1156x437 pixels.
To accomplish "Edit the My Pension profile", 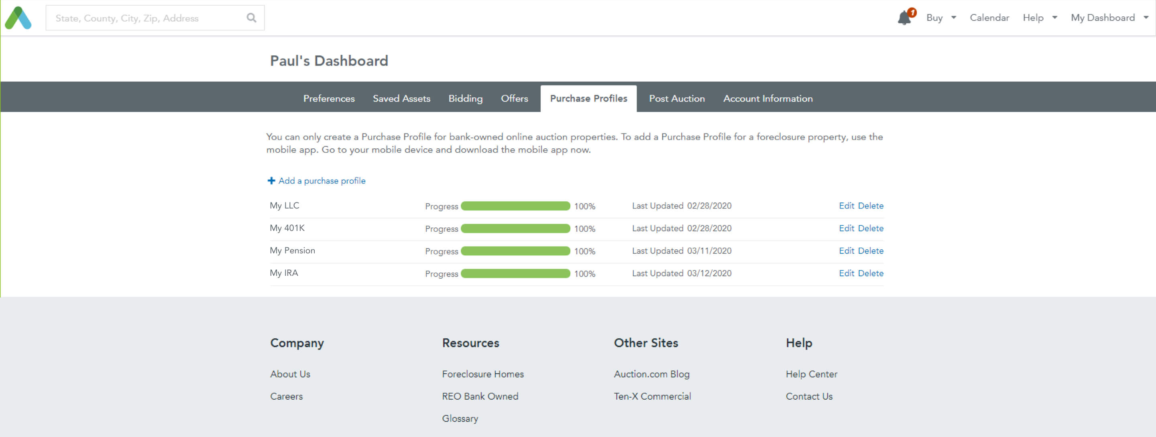I will 846,251.
